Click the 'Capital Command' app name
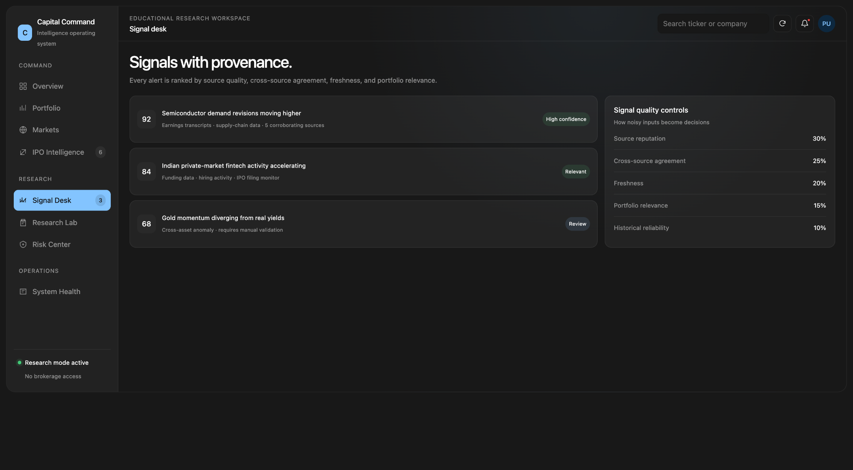 point(66,22)
